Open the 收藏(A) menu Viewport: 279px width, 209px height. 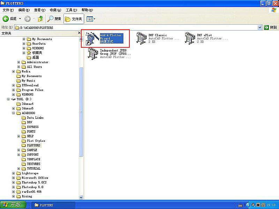pos(55,10)
